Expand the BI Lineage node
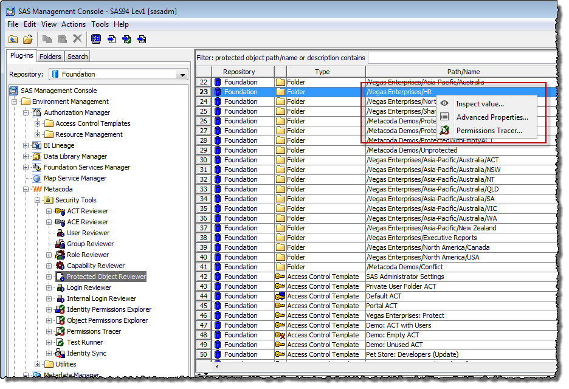The width and height of the screenshot is (569, 389). click(x=26, y=145)
